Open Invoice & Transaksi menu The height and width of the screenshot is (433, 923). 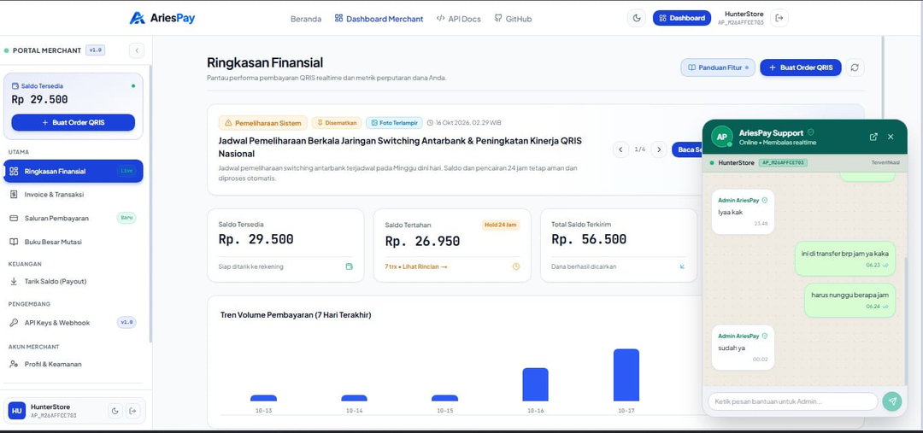click(73, 195)
